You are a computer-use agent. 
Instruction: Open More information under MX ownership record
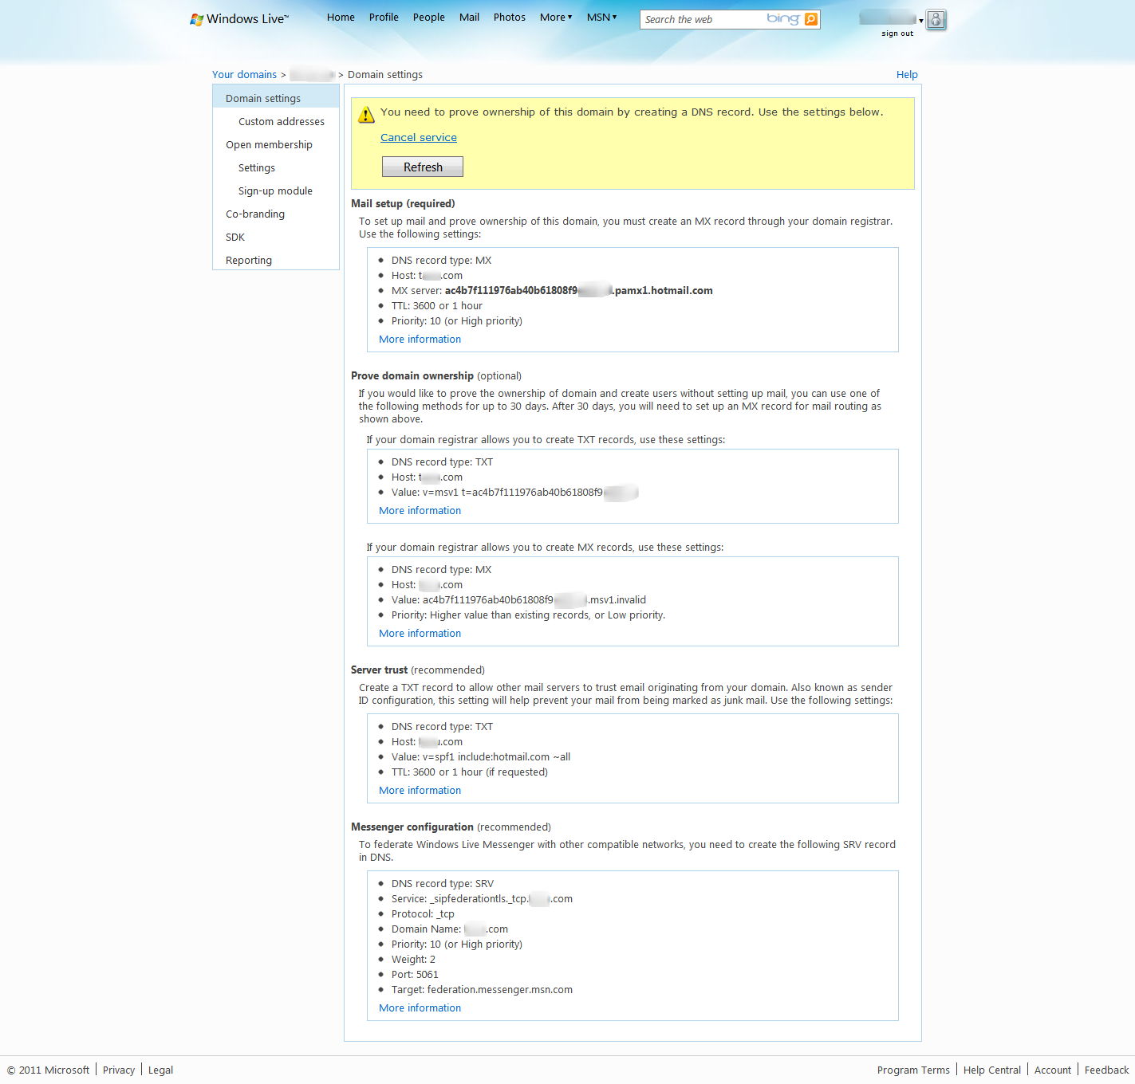(x=420, y=633)
